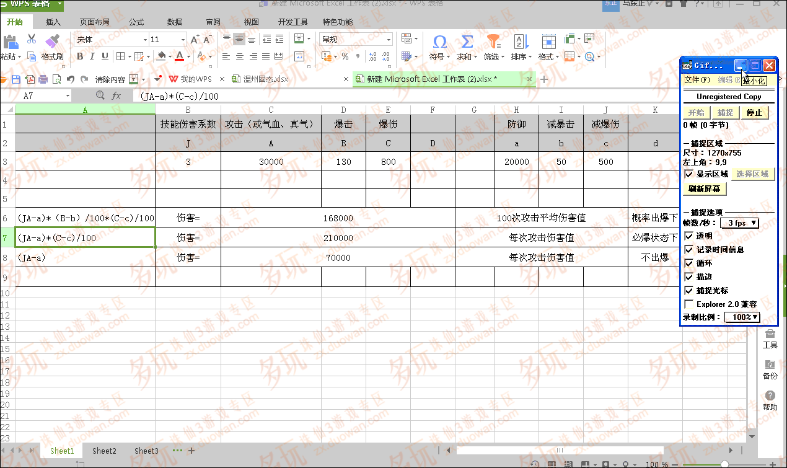Toggle the 循环 checkbox
The height and width of the screenshot is (468, 787).
pyautogui.click(x=689, y=263)
